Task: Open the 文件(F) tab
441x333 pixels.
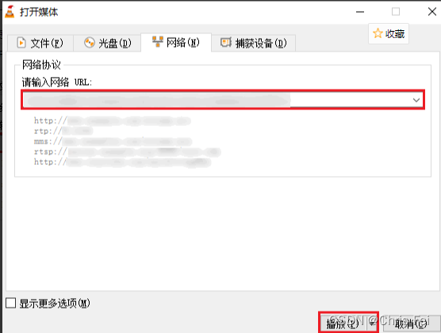Action: [40, 43]
